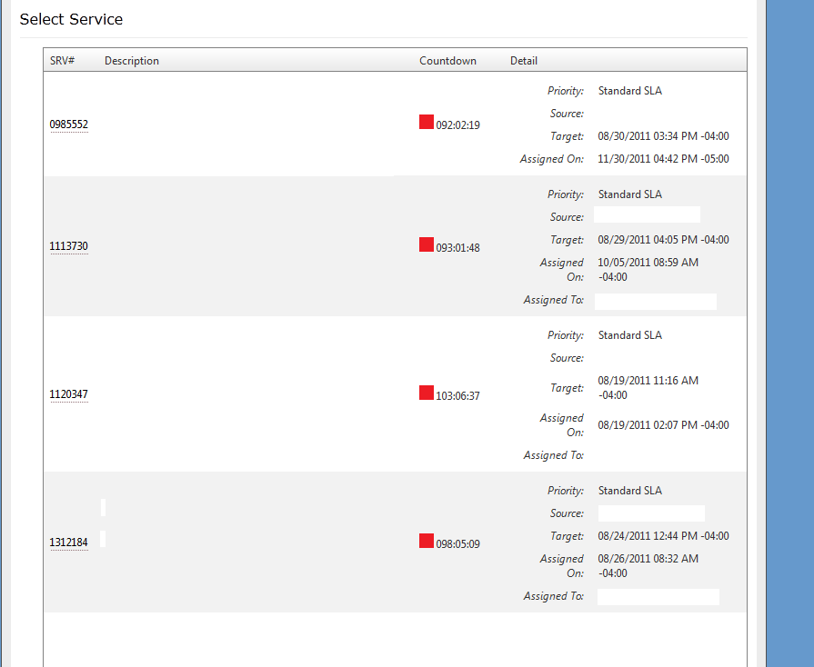Open service request 1312184
The width and height of the screenshot is (814, 667).
coord(69,543)
